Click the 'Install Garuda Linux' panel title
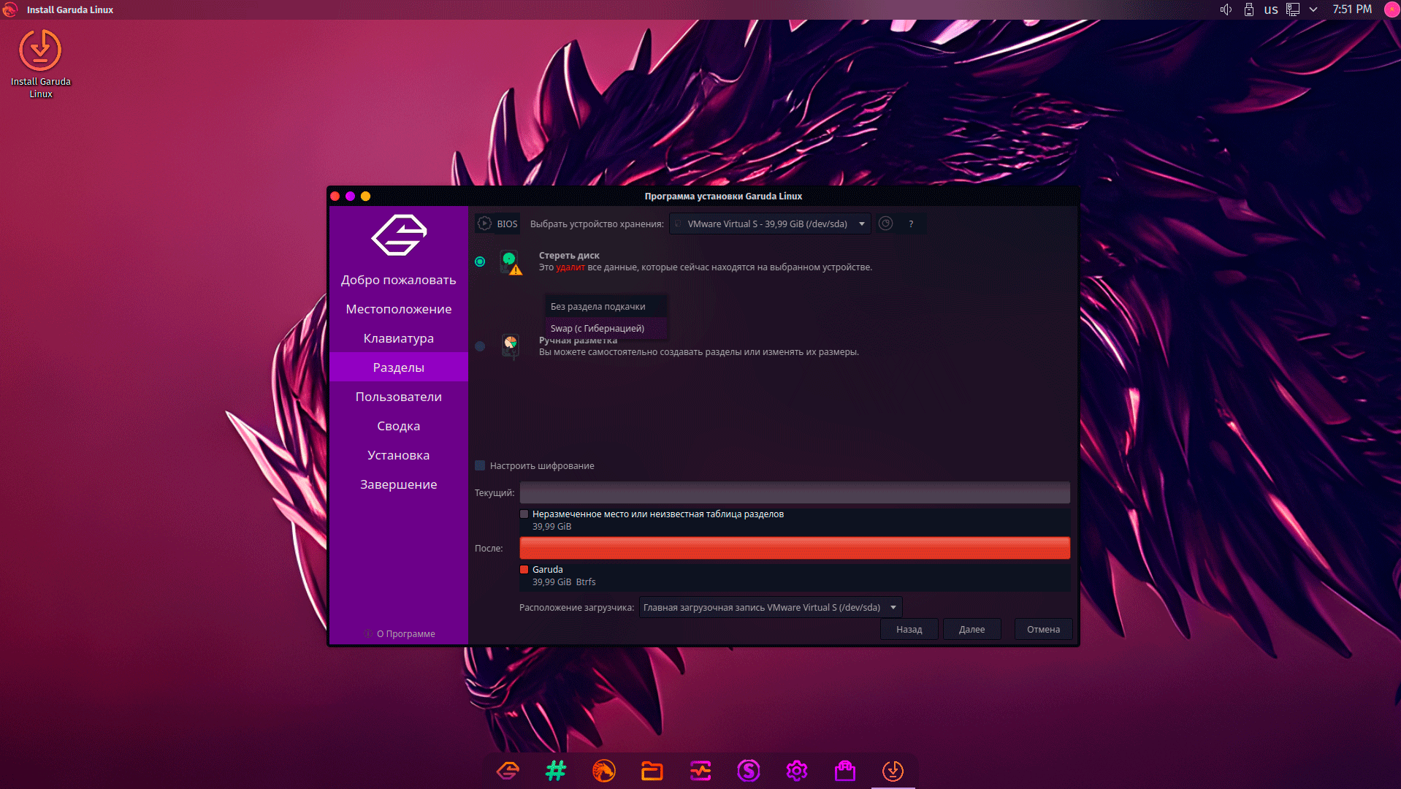 point(70,9)
